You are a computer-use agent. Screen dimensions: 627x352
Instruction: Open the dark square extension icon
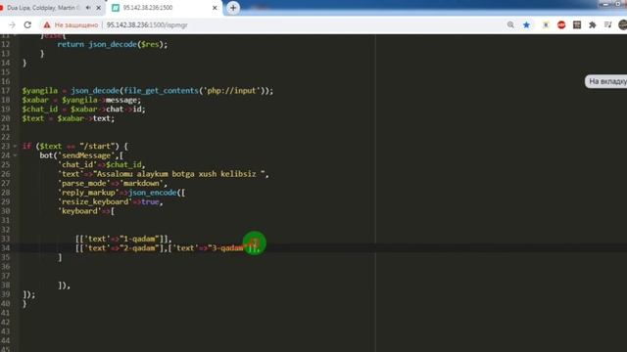[x=577, y=24]
